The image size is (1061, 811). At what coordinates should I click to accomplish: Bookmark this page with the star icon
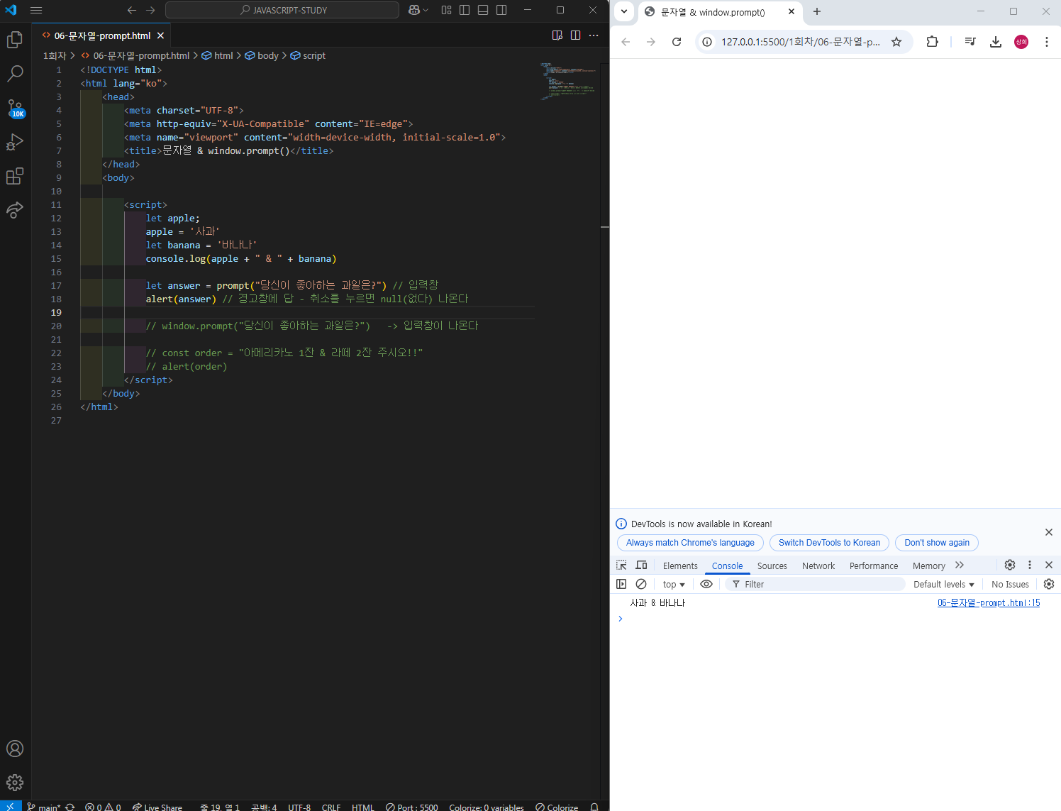(896, 42)
